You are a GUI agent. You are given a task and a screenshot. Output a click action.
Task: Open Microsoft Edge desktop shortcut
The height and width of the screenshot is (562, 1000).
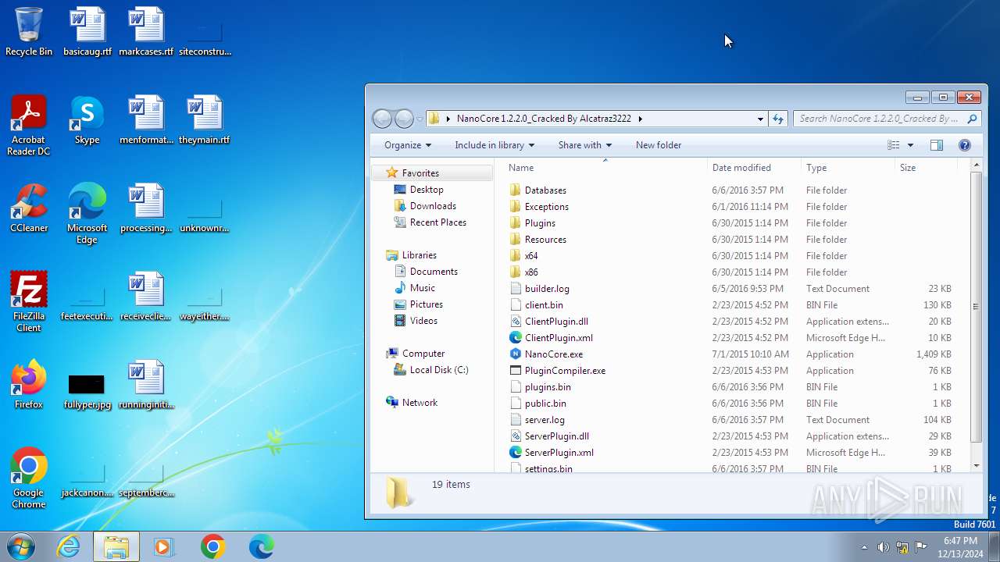pyautogui.click(x=87, y=213)
